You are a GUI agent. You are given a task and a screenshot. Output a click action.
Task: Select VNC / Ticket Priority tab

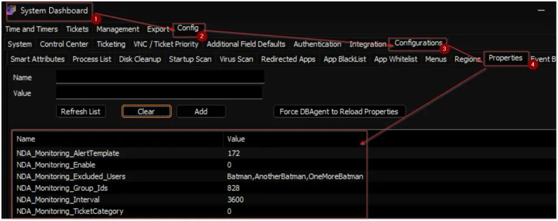(x=166, y=45)
